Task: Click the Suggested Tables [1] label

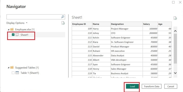Action: pyautogui.click(x=27, y=67)
